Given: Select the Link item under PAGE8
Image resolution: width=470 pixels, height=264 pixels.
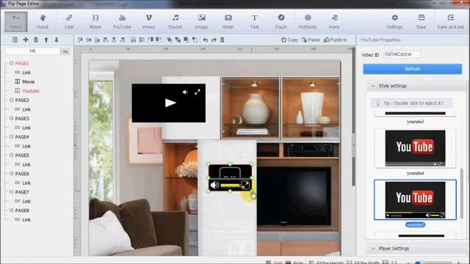Looking at the screenshot, I should (26, 219).
